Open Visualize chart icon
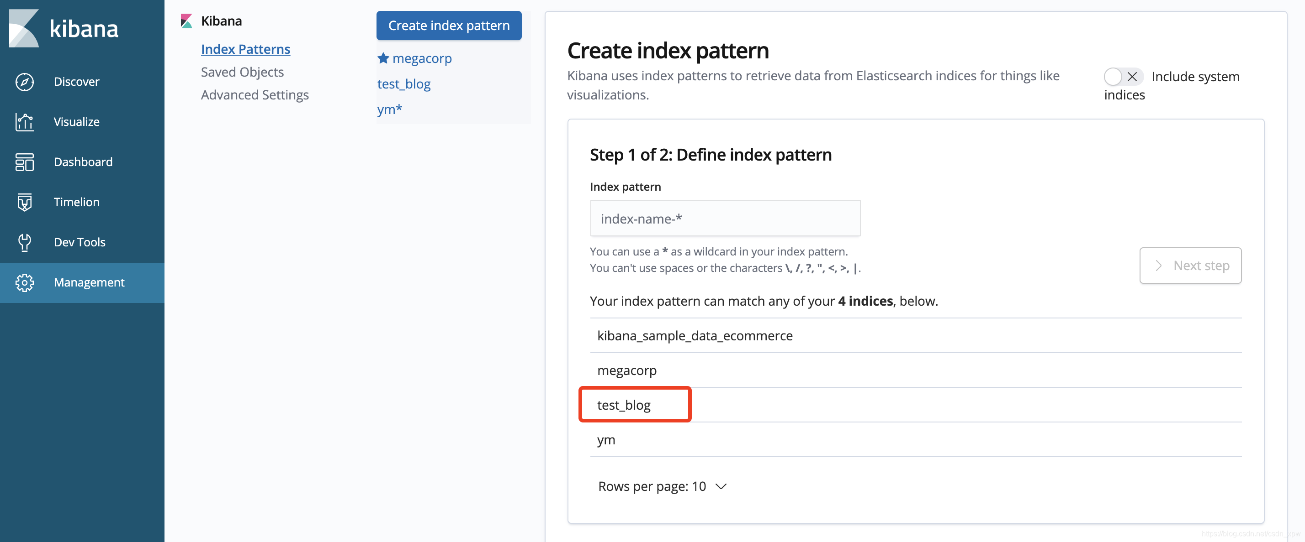This screenshot has width=1305, height=542. point(24,122)
